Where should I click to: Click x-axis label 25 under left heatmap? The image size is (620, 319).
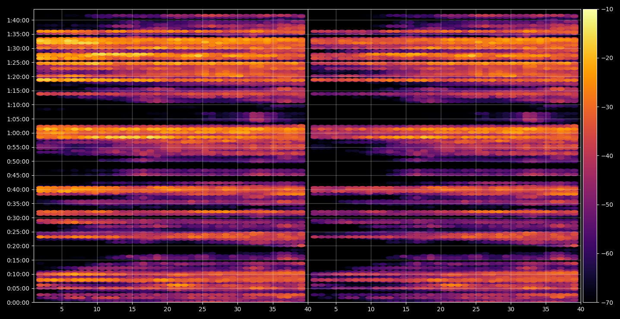202,309
